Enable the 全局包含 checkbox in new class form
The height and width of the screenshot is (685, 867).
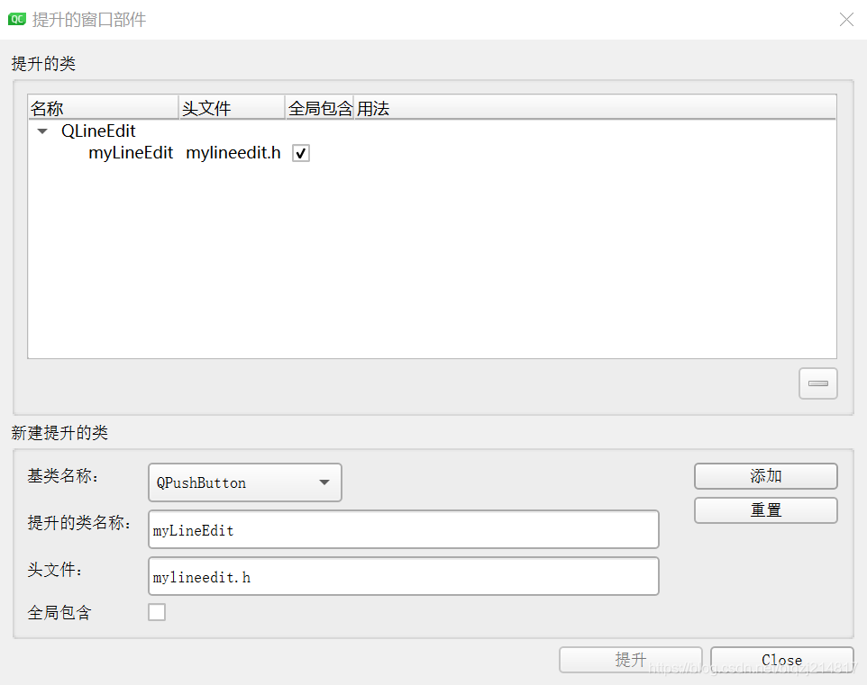[x=157, y=612]
